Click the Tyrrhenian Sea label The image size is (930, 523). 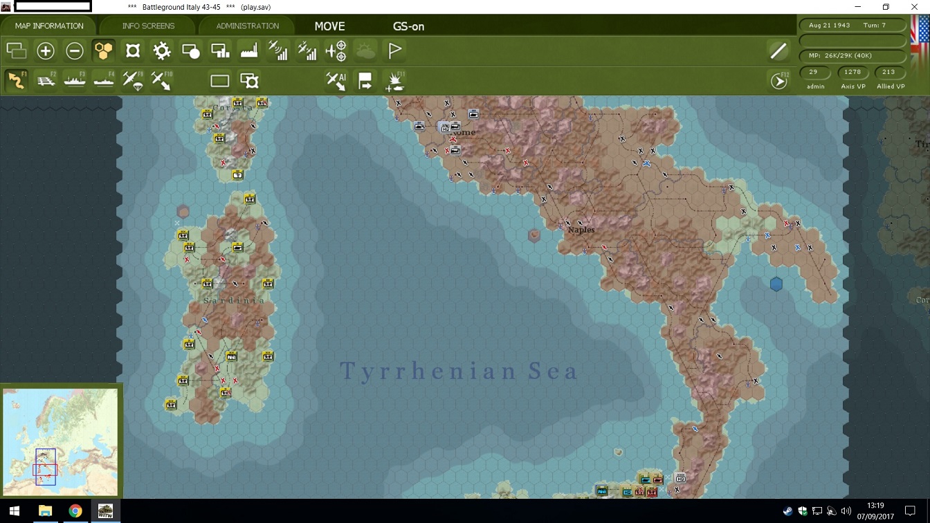point(459,371)
